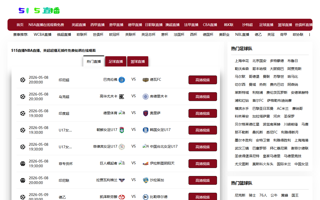
Task: Select 韩K联 in the navigation bar
Action: [x=229, y=25]
